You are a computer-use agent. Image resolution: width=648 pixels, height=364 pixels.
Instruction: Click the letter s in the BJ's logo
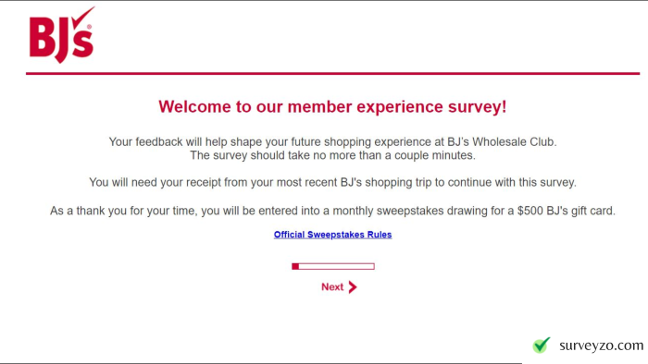85,44
